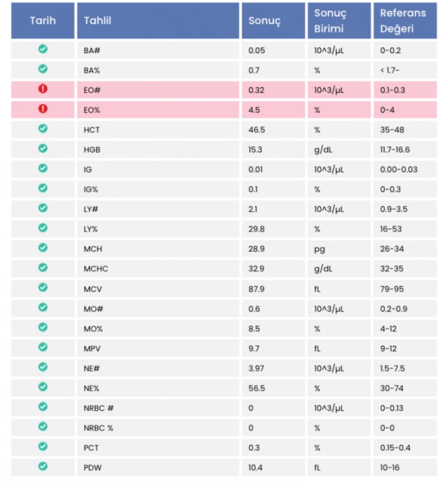438x486 pixels.
Task: Click the green check icon beside PCT
Action: click(43, 446)
